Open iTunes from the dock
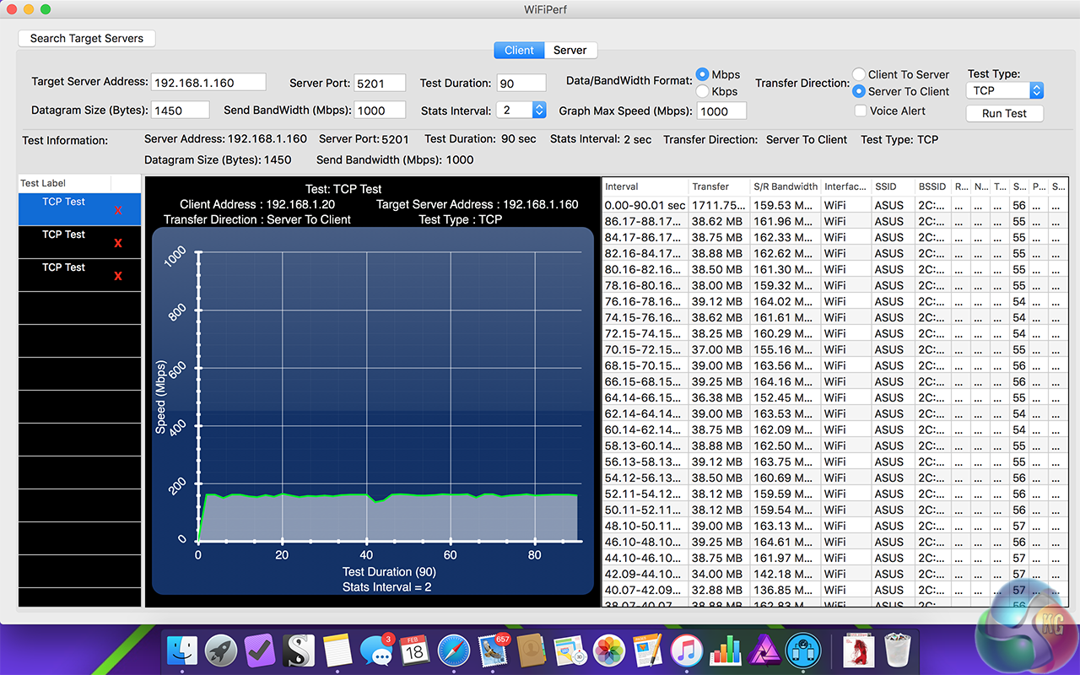Screen dimensions: 1080x675 [687, 651]
